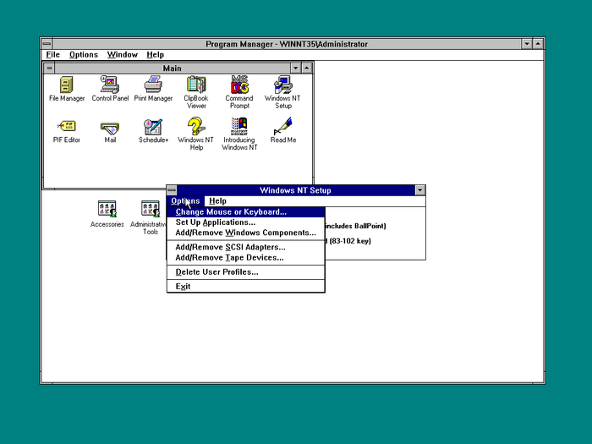Image resolution: width=592 pixels, height=444 pixels.
Task: Open the Mail program icon
Action: [110, 127]
